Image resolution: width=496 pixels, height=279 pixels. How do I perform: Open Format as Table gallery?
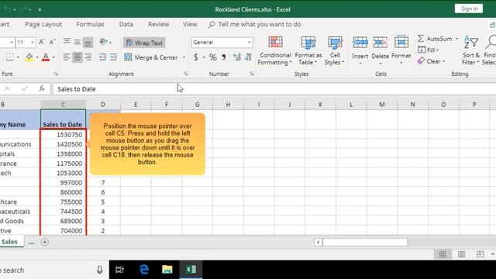tap(308, 50)
